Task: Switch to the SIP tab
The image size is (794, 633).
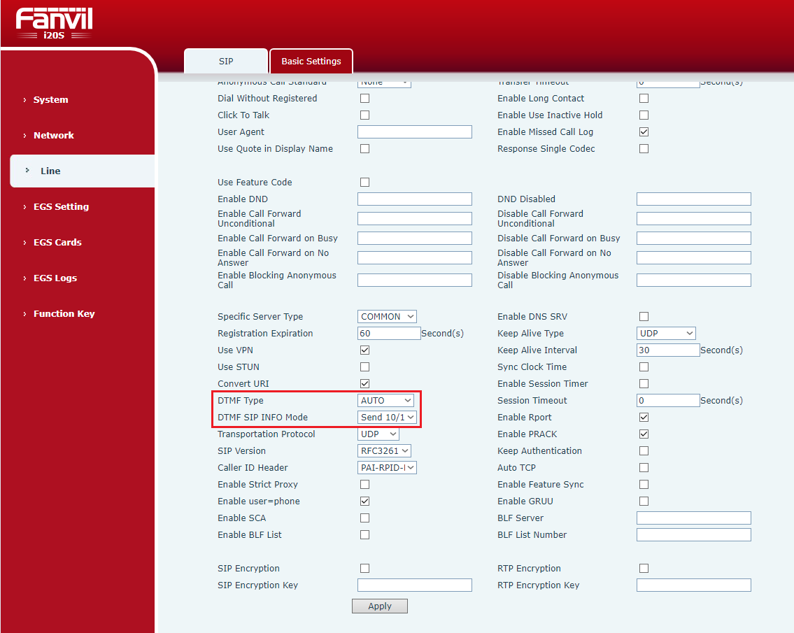Action: coord(225,62)
